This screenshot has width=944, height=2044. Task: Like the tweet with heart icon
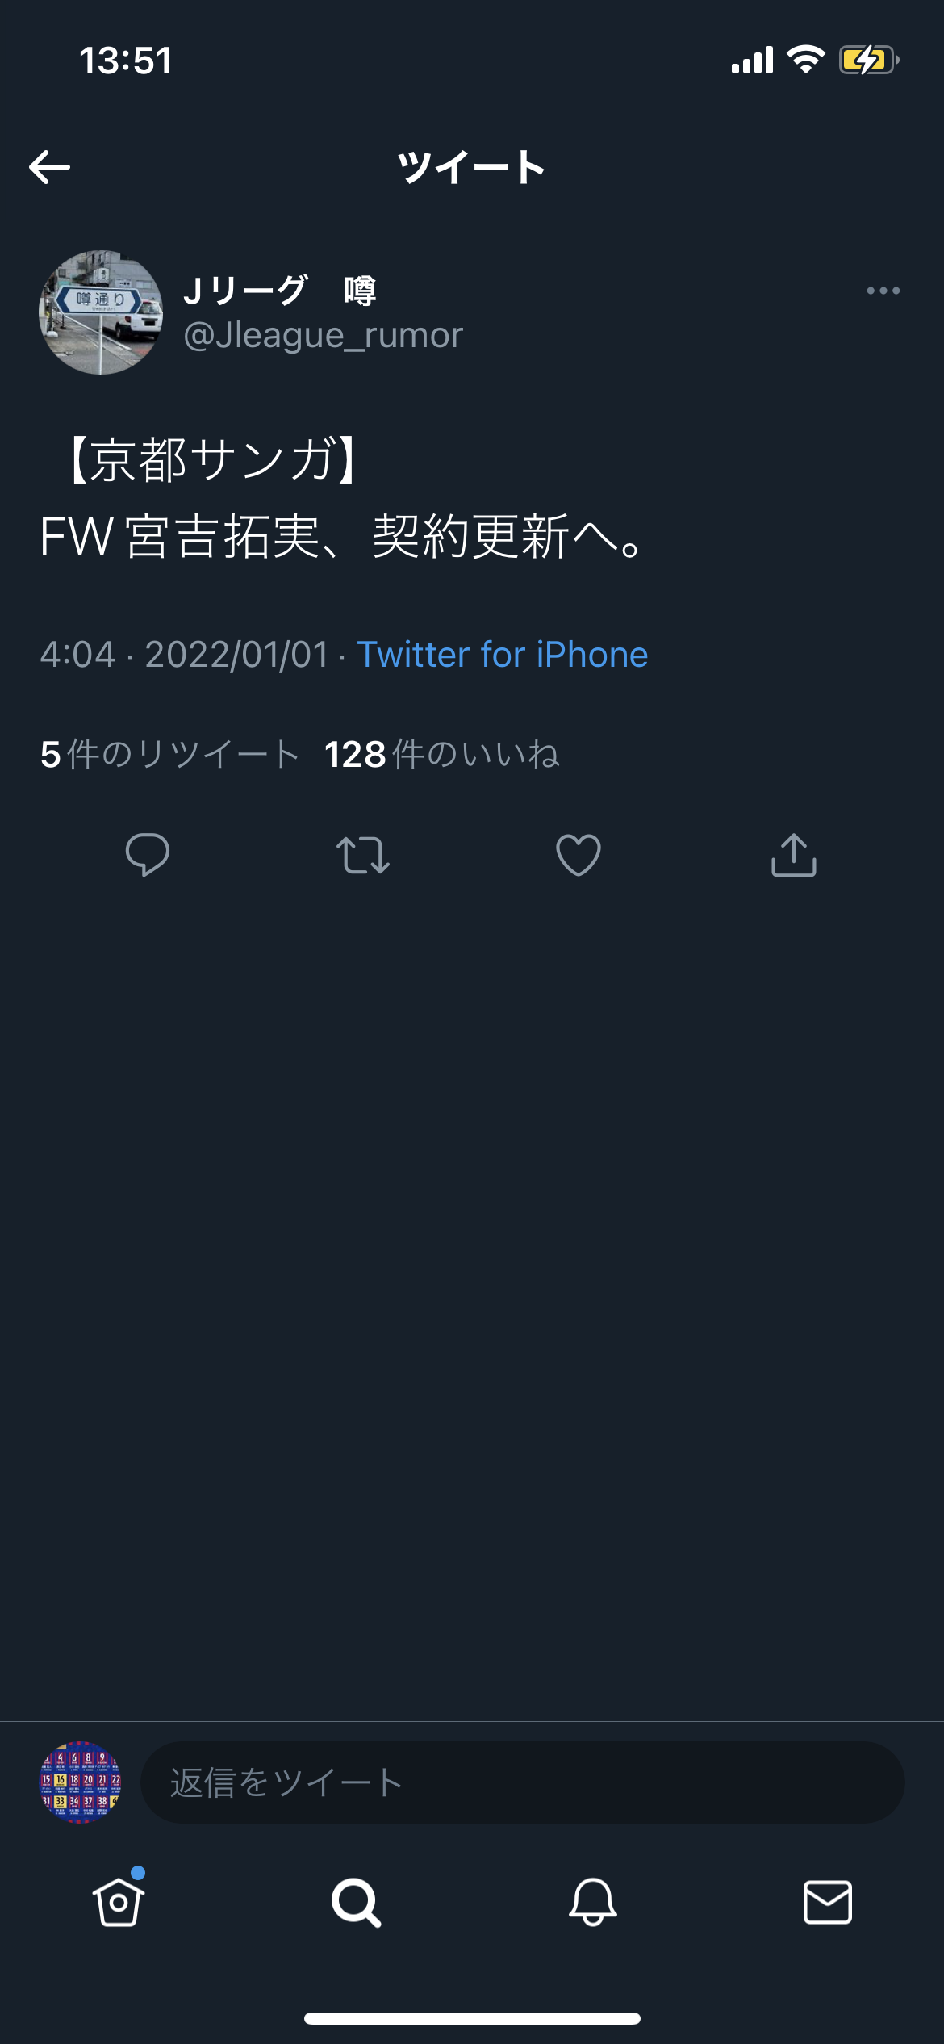coord(579,855)
